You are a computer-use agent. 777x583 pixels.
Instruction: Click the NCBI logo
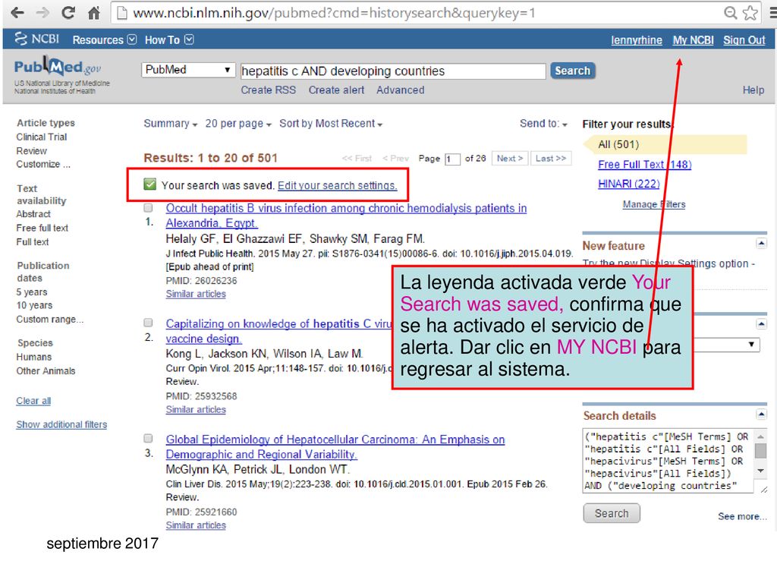(x=36, y=39)
